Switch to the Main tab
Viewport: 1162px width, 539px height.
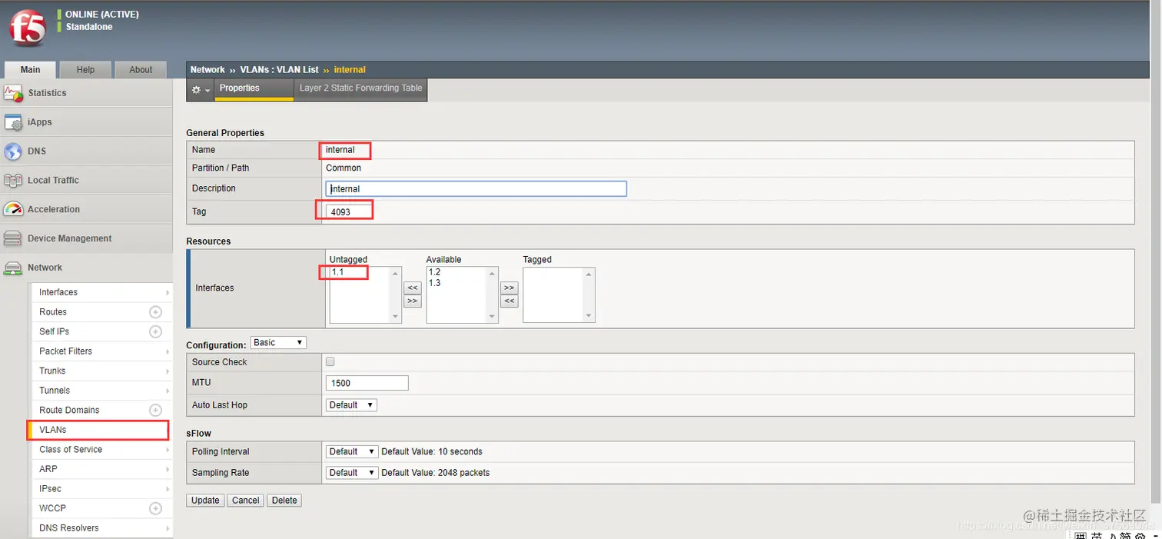coord(30,69)
